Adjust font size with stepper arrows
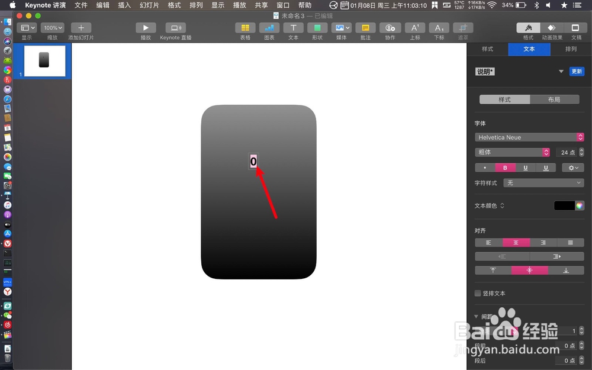592x370 pixels. pos(581,152)
